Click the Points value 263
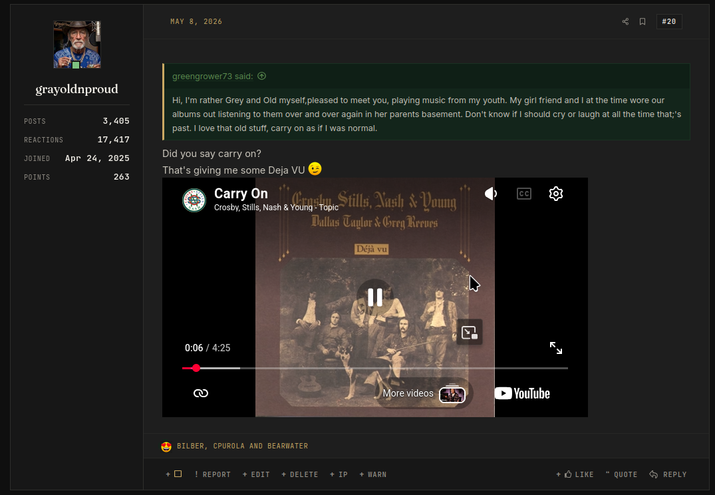 [x=121, y=176]
